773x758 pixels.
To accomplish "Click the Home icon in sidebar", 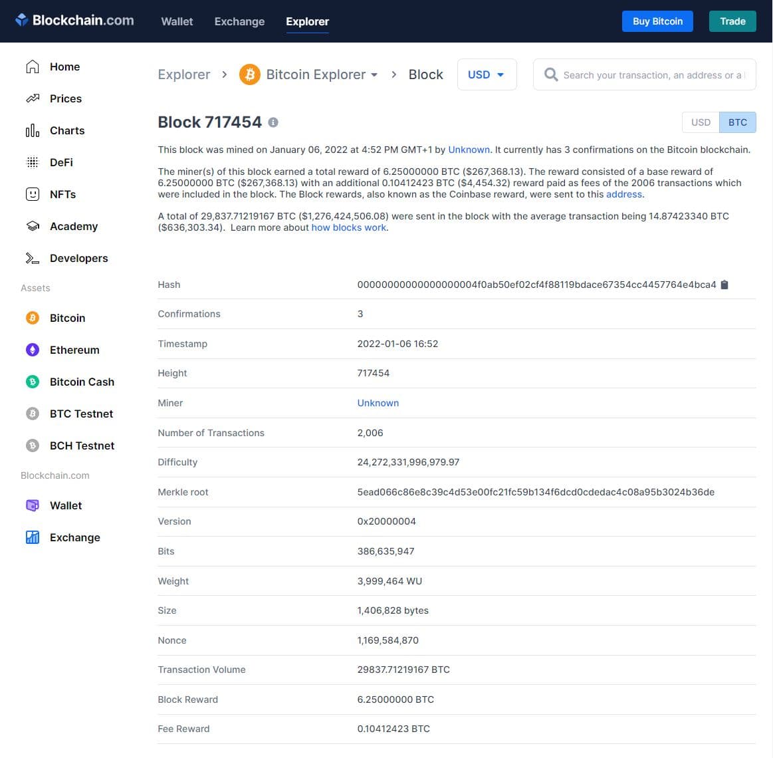I will [32, 66].
